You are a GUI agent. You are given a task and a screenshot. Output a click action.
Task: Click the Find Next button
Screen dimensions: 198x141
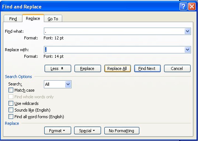click(x=147, y=68)
